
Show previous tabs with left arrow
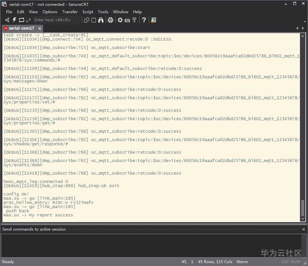point(297,28)
